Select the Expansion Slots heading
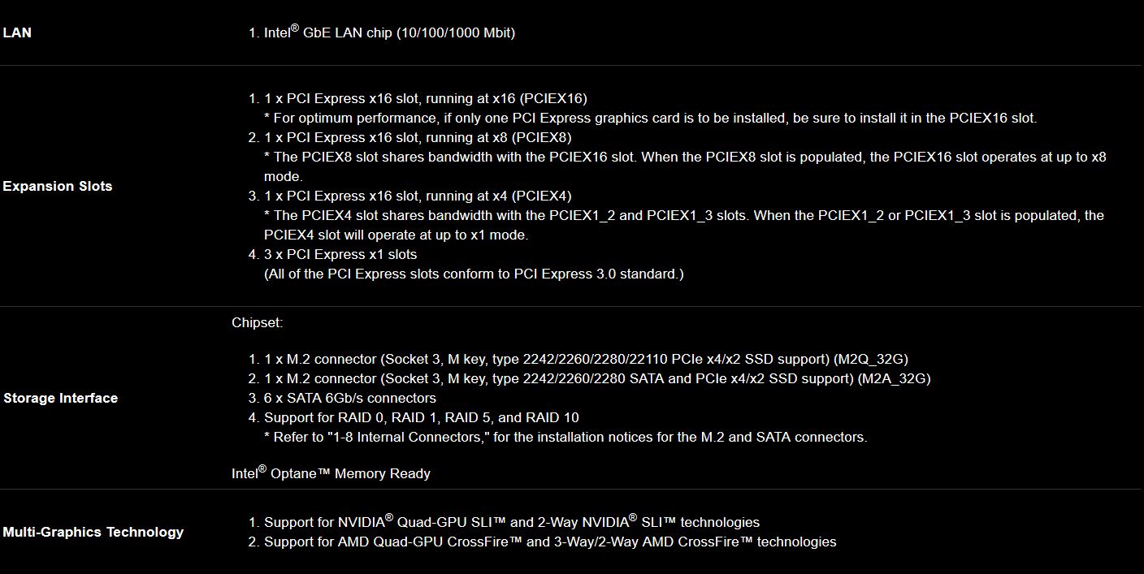This screenshot has width=1144, height=574. pos(58,186)
